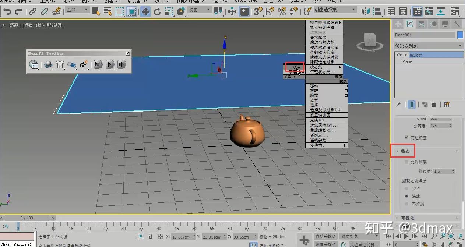465x247 pixels.
Task: Select the rigid body icon on MassFX toolbar
Action: pos(48,65)
